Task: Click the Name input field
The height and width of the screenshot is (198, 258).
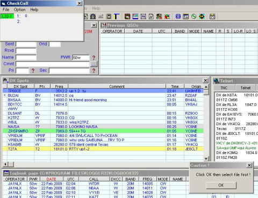Action: pos(26,57)
